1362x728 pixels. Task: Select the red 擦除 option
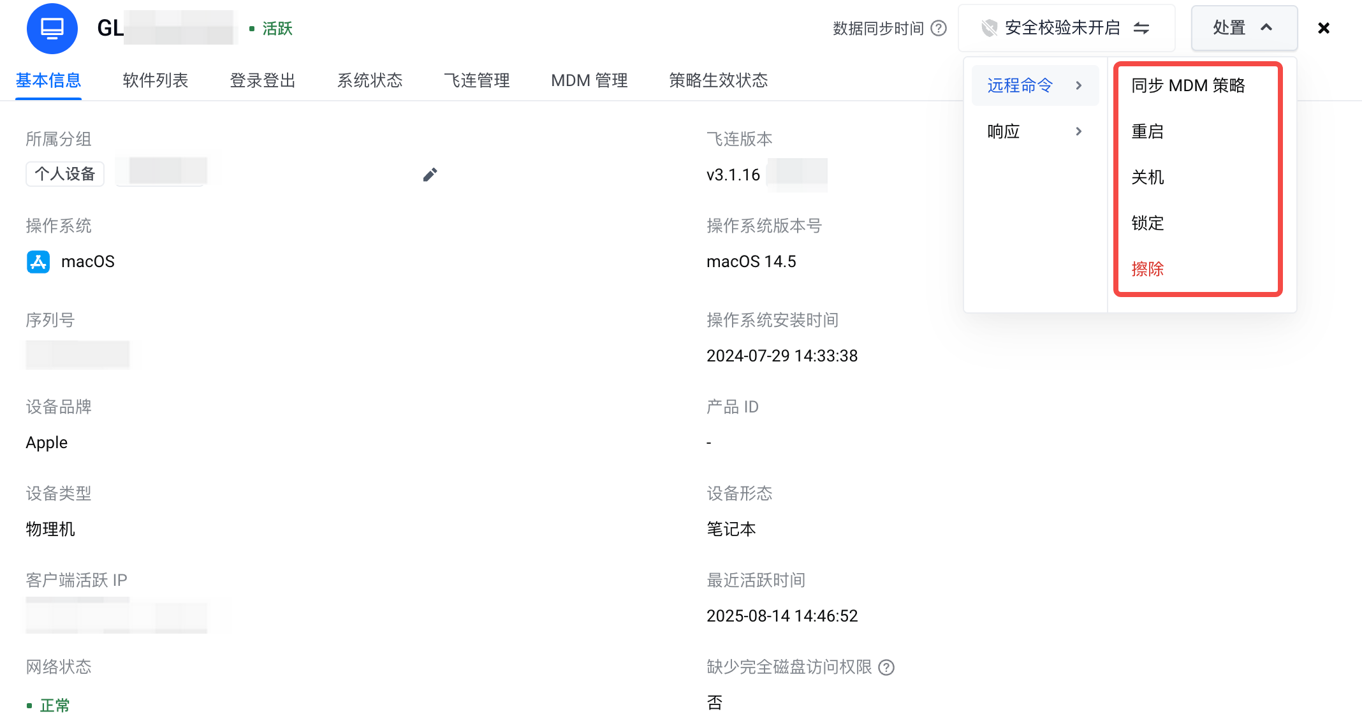tap(1148, 269)
